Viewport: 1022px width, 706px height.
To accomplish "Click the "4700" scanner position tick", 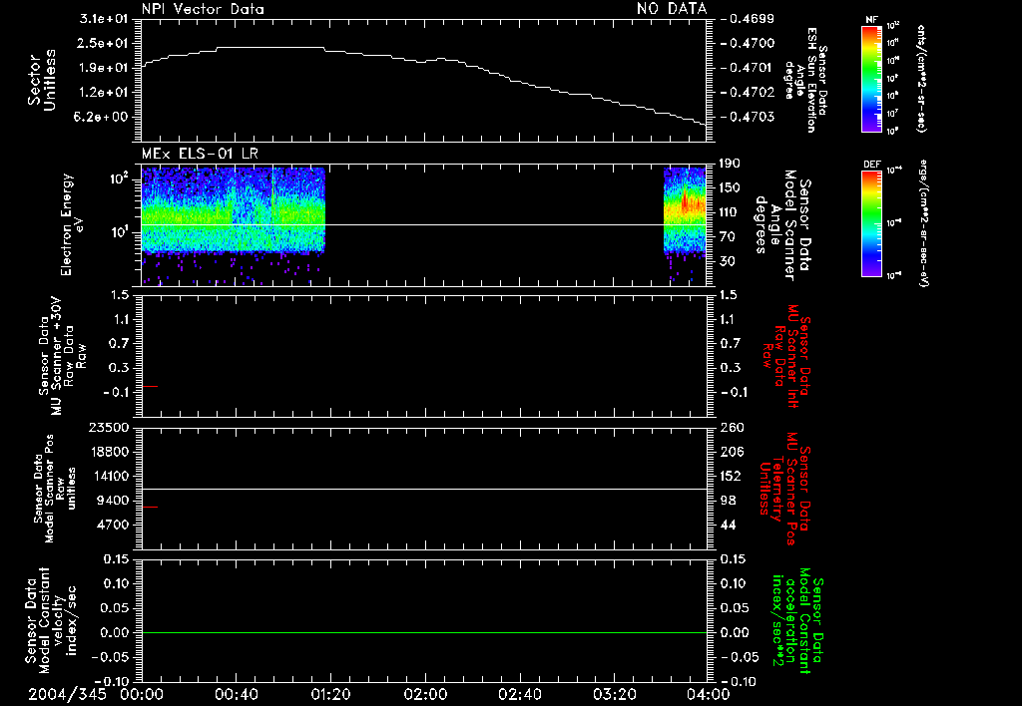I will 113,525.
